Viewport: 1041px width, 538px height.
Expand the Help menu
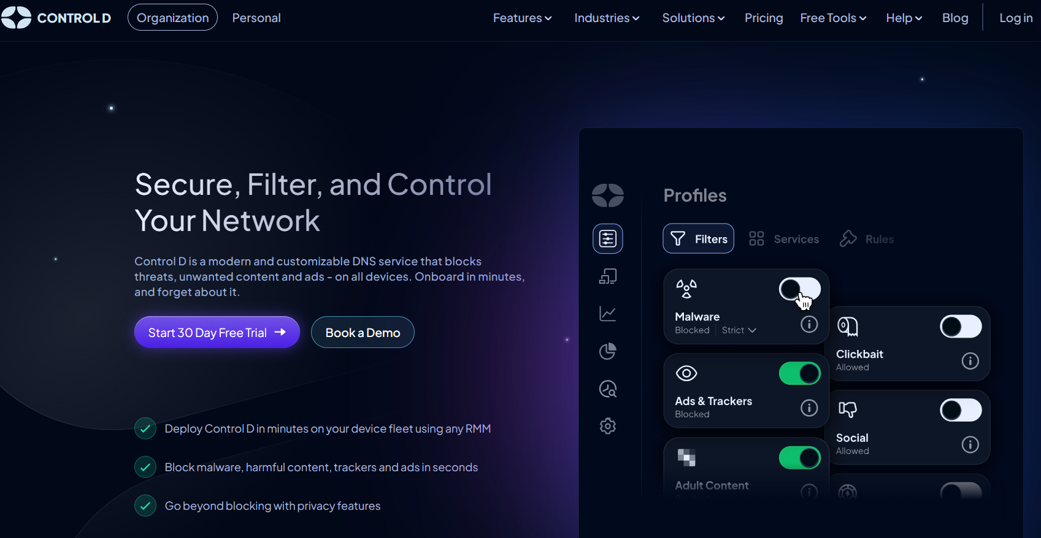point(904,18)
